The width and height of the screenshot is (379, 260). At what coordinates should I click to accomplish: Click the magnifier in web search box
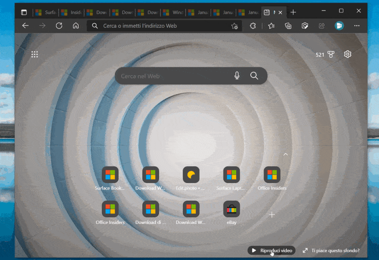(254, 76)
